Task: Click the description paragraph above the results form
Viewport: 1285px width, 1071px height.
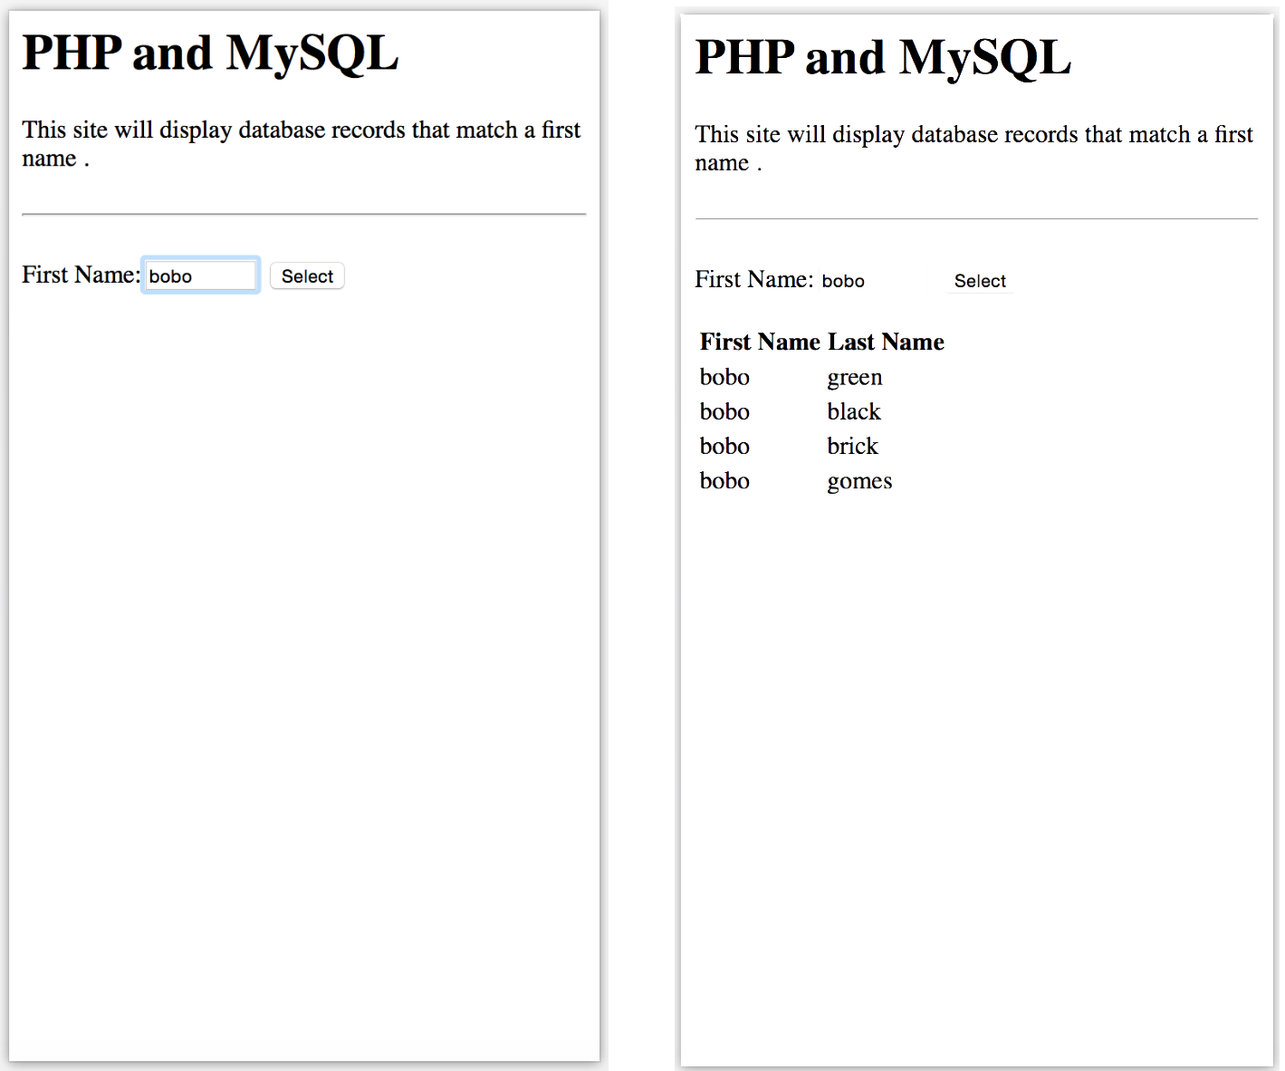Action: click(973, 148)
